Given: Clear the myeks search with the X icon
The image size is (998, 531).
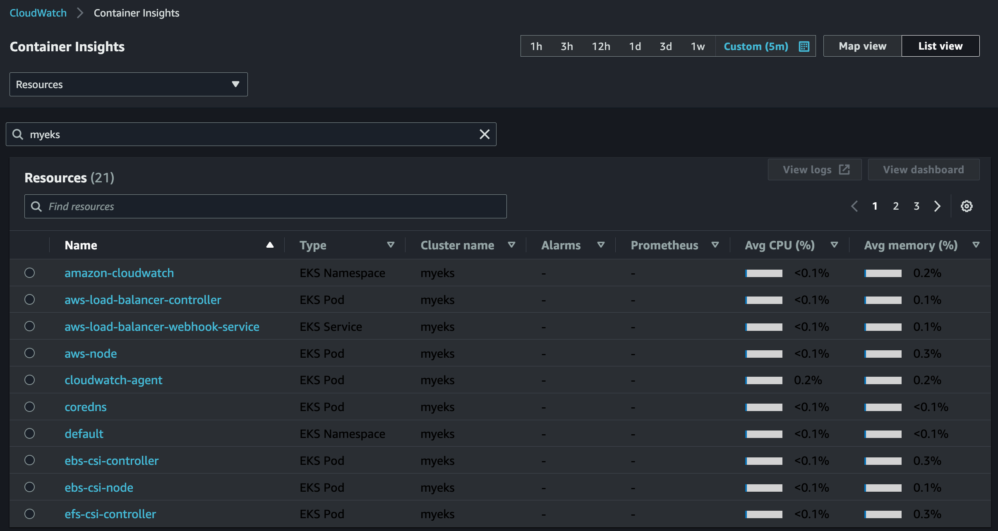Looking at the screenshot, I should tap(485, 134).
